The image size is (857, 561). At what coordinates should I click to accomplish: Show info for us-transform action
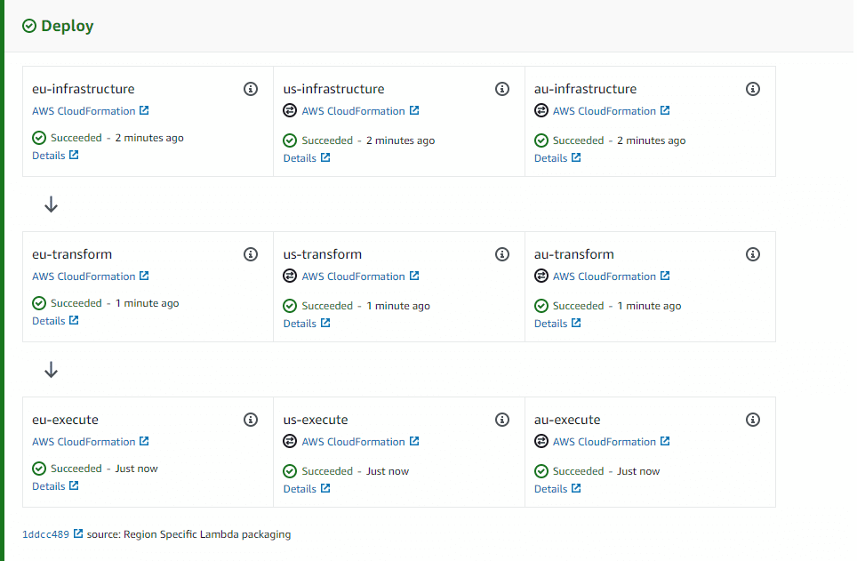pos(502,254)
